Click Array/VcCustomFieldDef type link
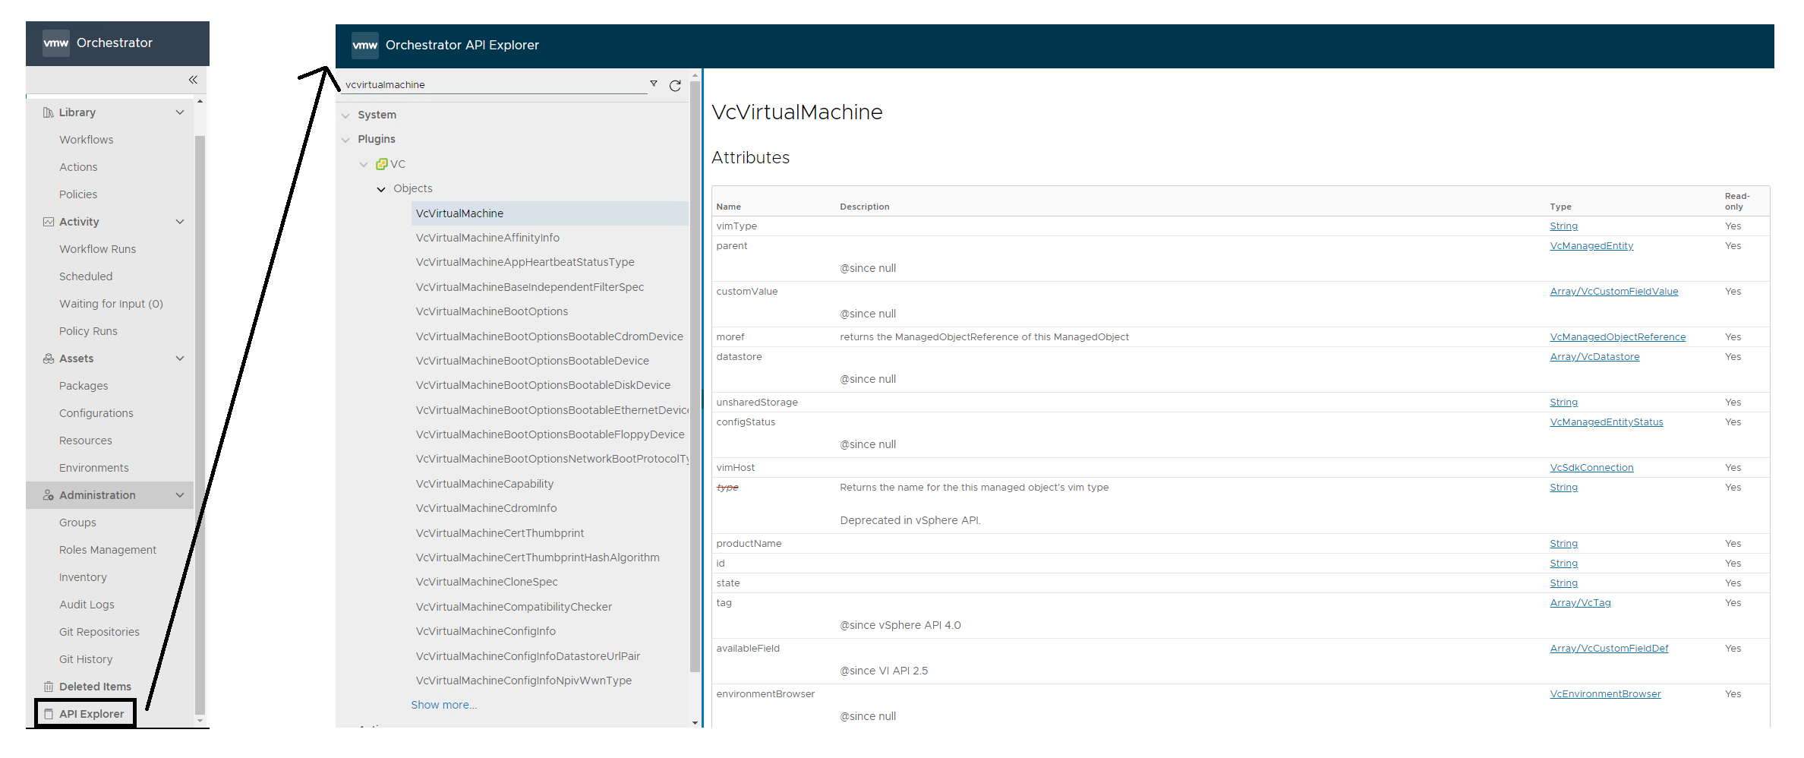 pos(1609,649)
